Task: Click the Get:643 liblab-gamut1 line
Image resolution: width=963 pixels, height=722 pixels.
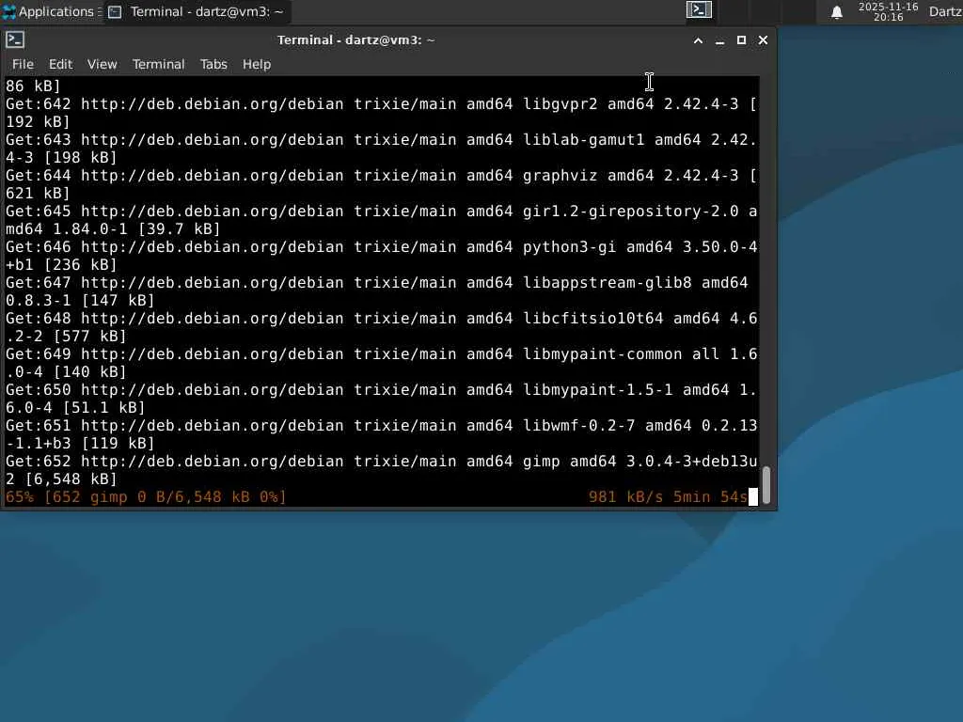Action: [x=382, y=149]
